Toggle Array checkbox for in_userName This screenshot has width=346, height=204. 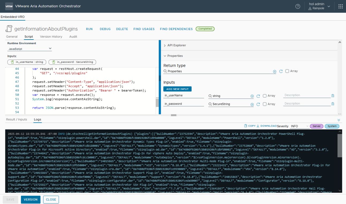[x=265, y=96]
